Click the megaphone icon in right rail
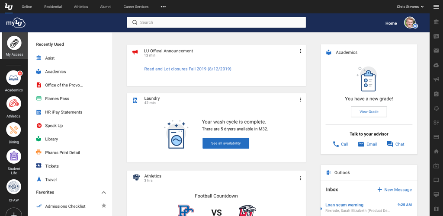 (436, 79)
